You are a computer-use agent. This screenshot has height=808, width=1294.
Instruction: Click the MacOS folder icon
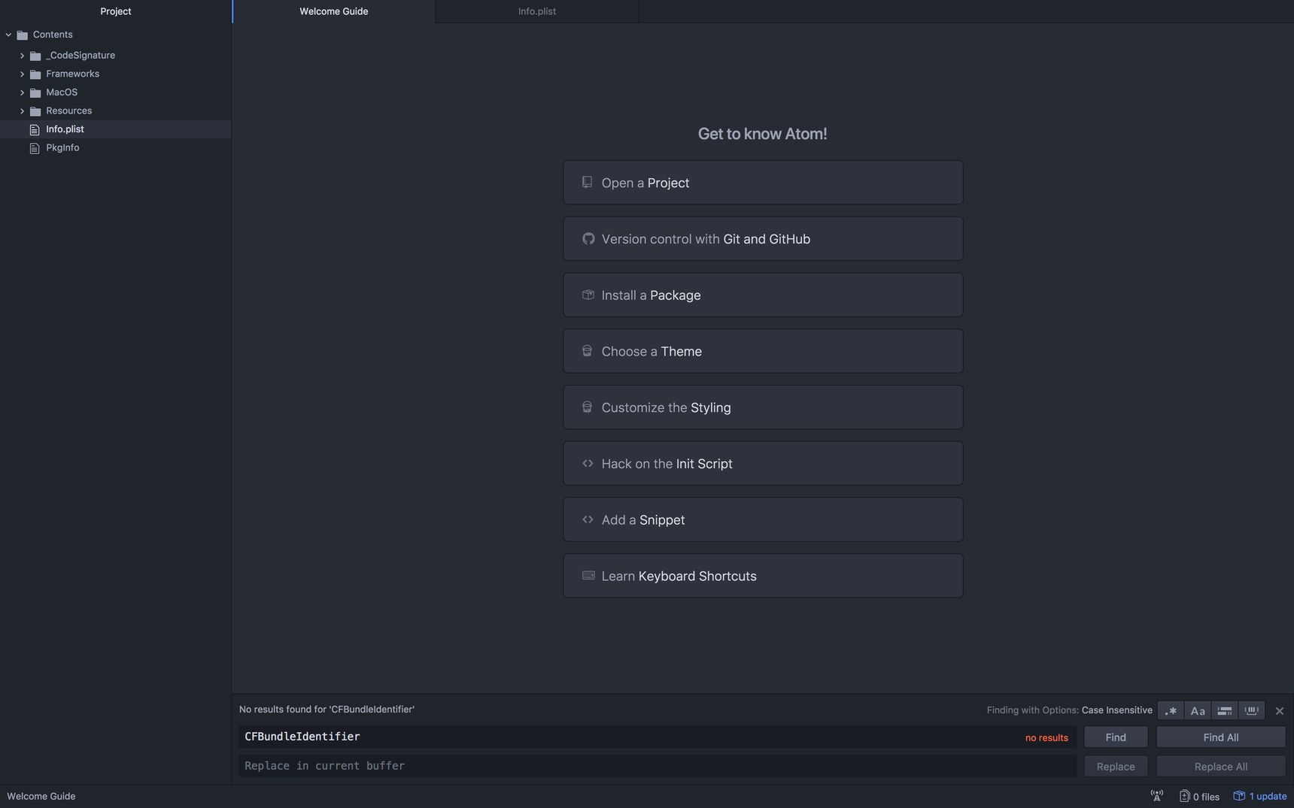coord(35,92)
